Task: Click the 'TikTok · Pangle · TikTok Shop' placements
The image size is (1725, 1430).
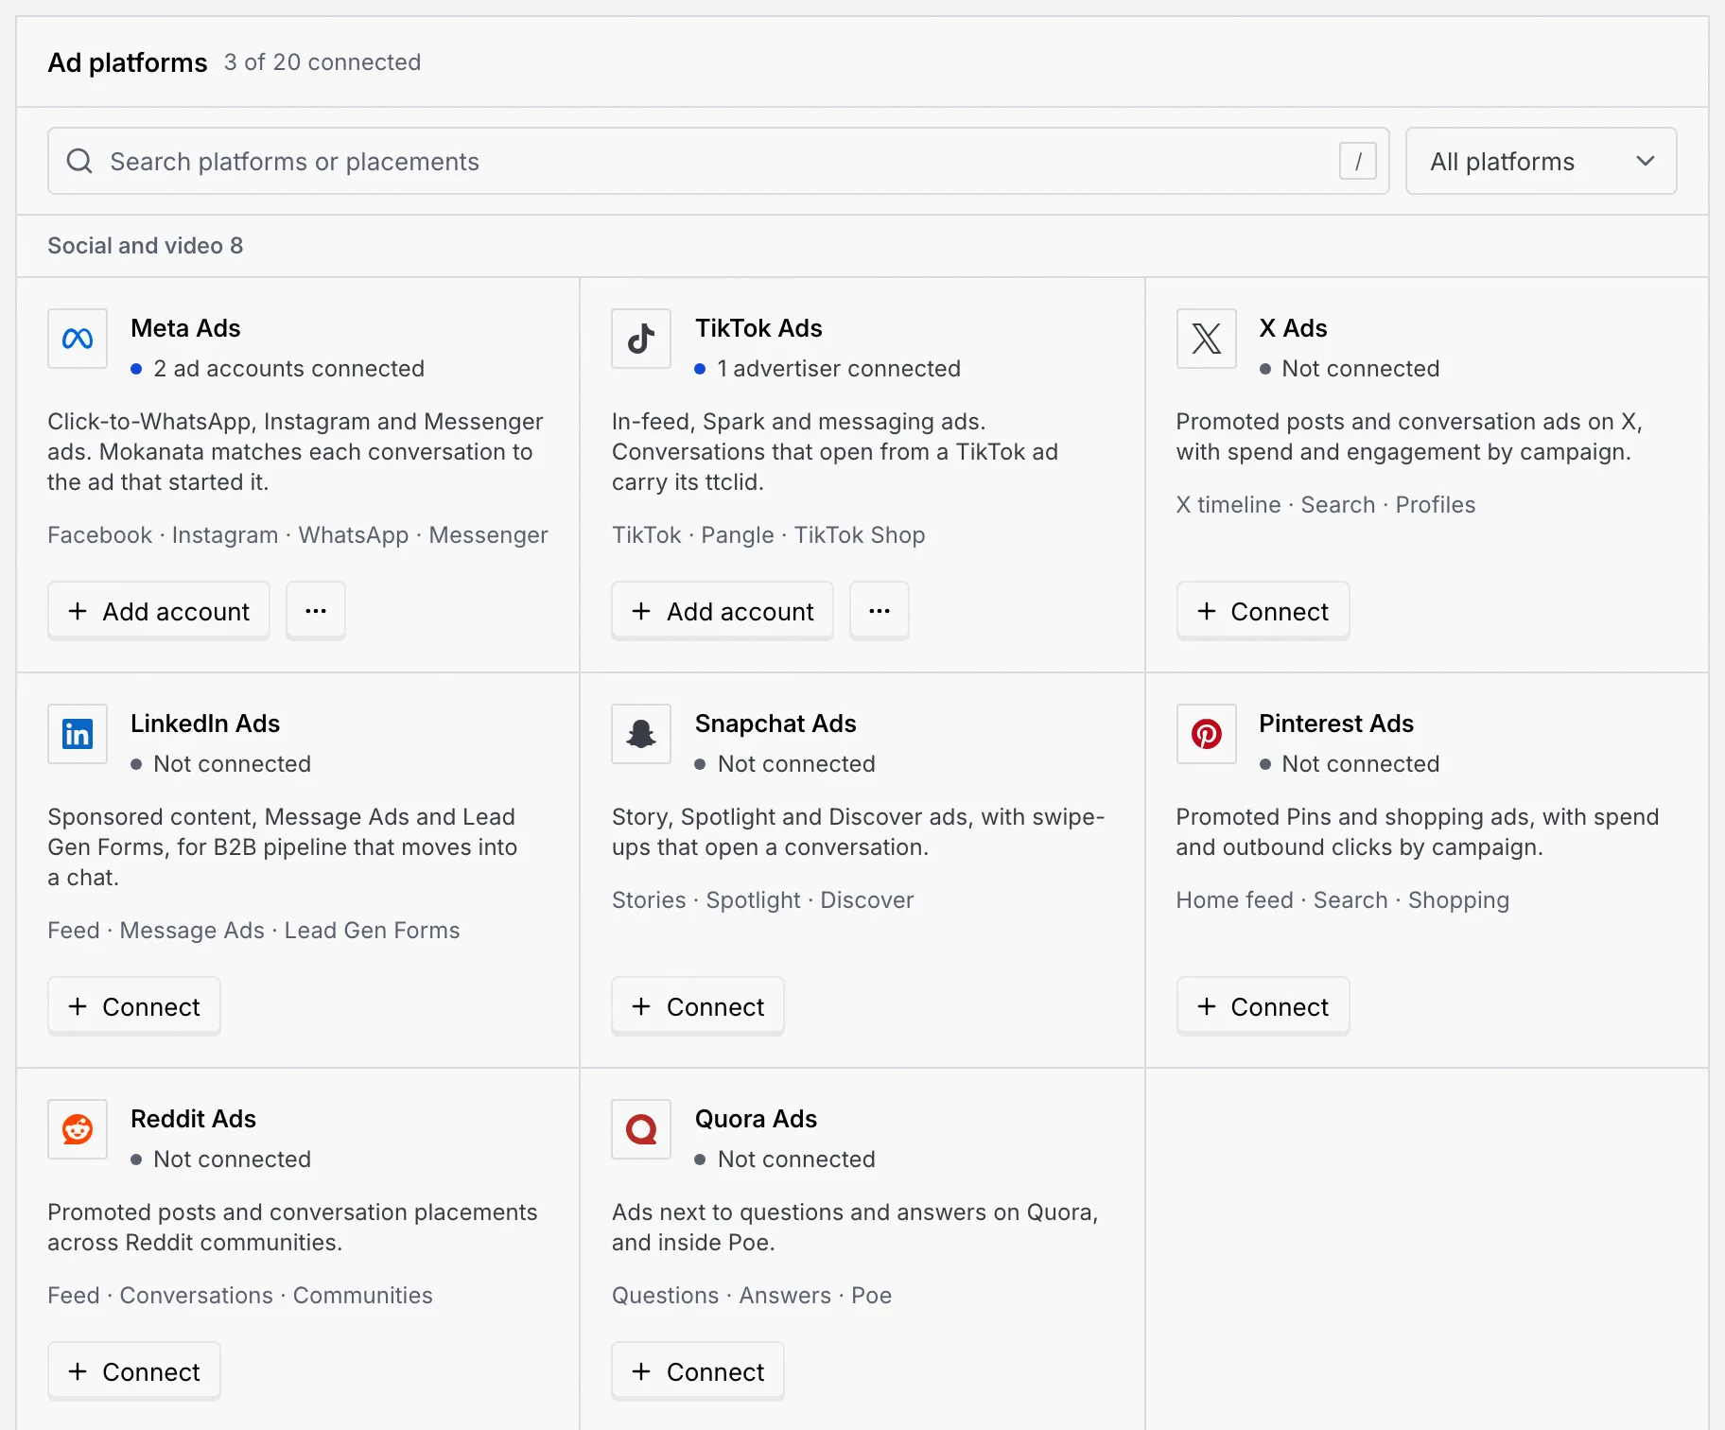Action: [769, 535]
